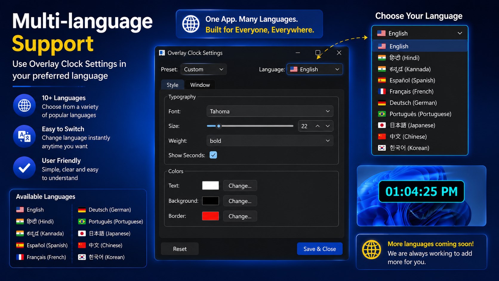
Task: Click the size value field showing 22
Action: pos(305,126)
